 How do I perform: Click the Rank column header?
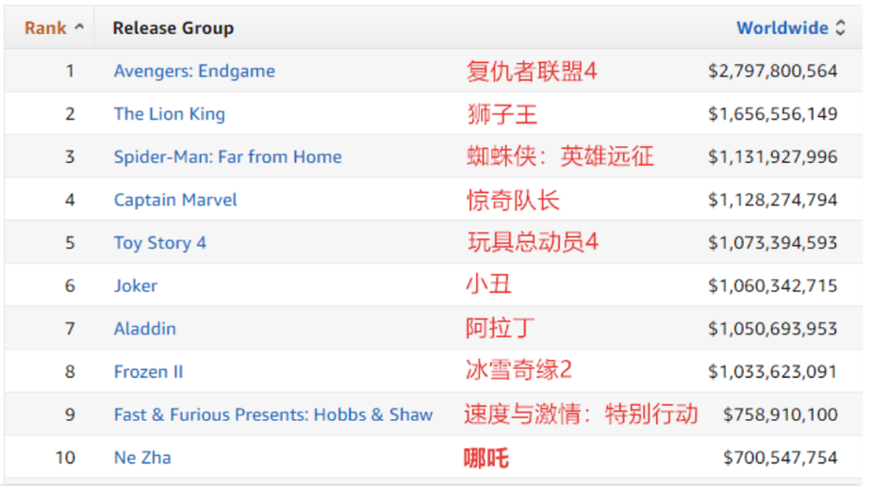click(x=45, y=28)
